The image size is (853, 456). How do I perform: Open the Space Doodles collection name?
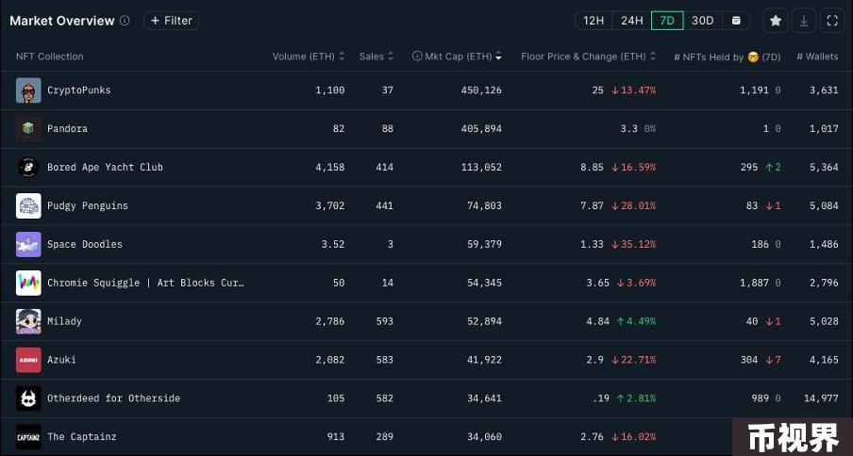[85, 244]
